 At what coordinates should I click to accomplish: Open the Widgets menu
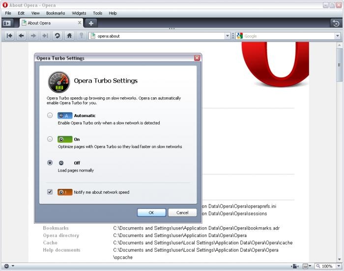pos(79,13)
